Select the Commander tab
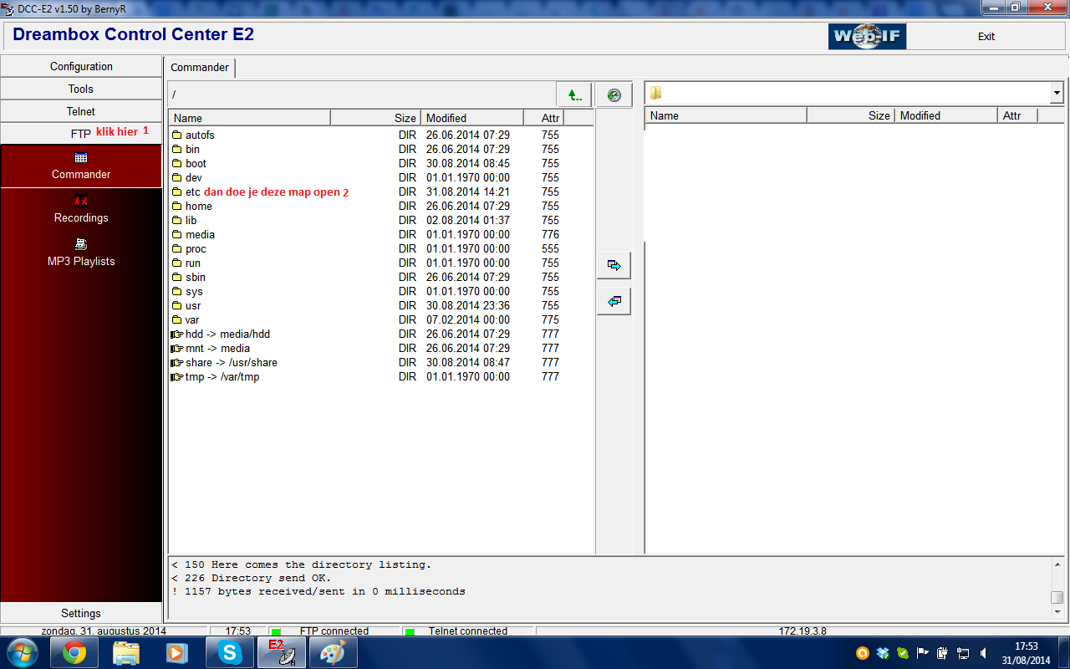 click(x=200, y=68)
